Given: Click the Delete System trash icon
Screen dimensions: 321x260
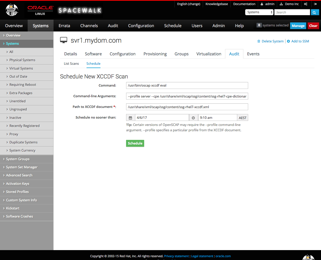Looking at the screenshot, I should [x=259, y=41].
